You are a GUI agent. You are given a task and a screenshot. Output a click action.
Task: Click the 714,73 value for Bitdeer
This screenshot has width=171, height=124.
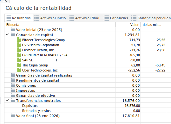point(135,40)
